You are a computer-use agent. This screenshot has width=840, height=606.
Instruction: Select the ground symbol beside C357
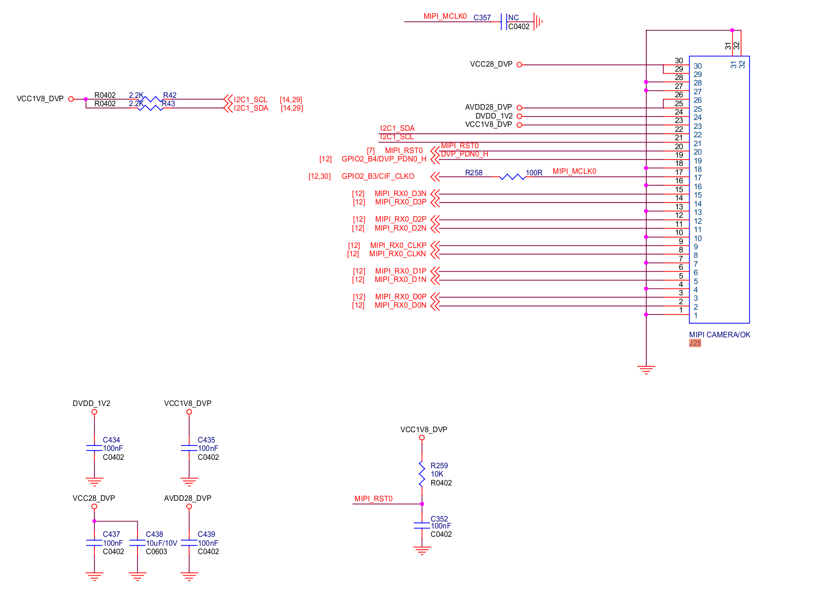tap(538, 22)
